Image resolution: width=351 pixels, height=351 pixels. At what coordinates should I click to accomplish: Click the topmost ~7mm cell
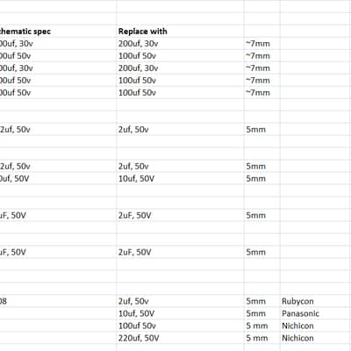pyautogui.click(x=262, y=43)
